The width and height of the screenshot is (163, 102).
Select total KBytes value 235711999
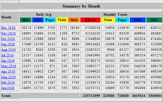[92, 96]
